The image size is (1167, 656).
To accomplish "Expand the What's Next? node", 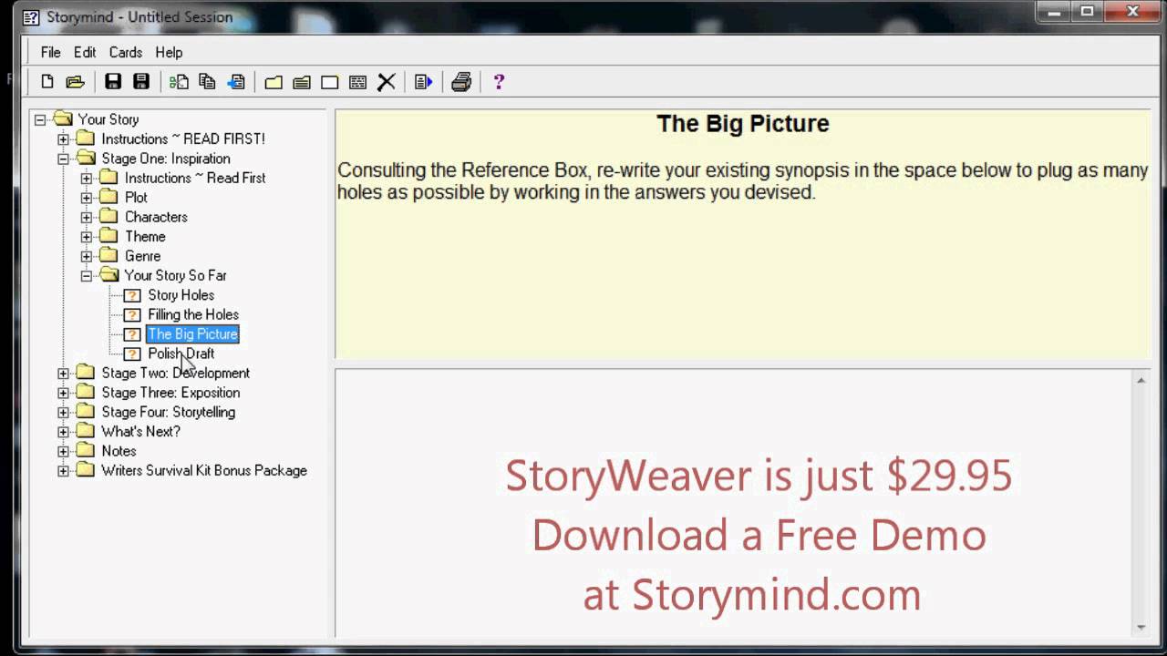I will pyautogui.click(x=63, y=432).
